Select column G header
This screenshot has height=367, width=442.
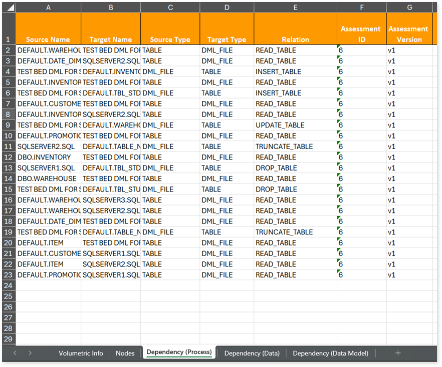[x=409, y=8]
